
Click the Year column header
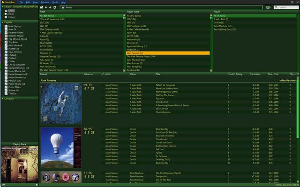pyautogui.click(x=276, y=74)
